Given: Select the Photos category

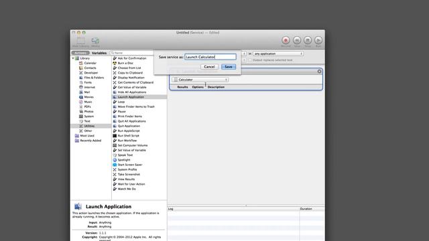Looking at the screenshot, I should coord(88,112).
